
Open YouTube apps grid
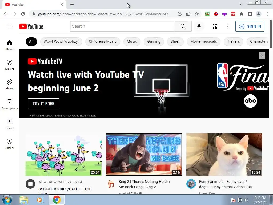[215, 26]
